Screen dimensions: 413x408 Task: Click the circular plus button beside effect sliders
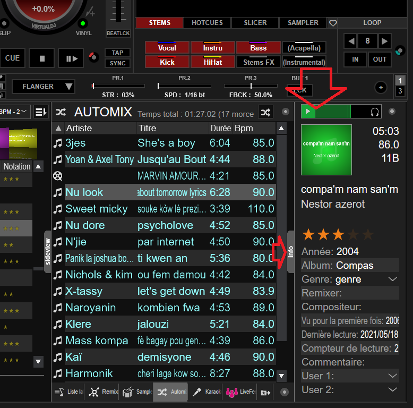(x=381, y=87)
